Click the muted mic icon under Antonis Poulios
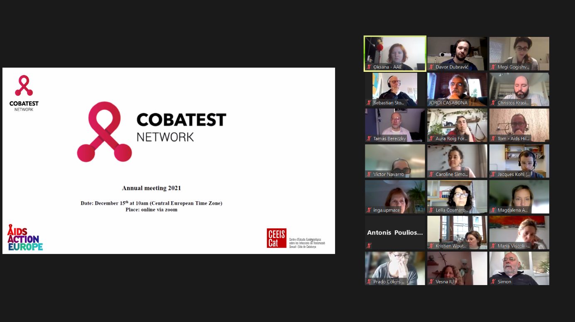 pyautogui.click(x=369, y=246)
